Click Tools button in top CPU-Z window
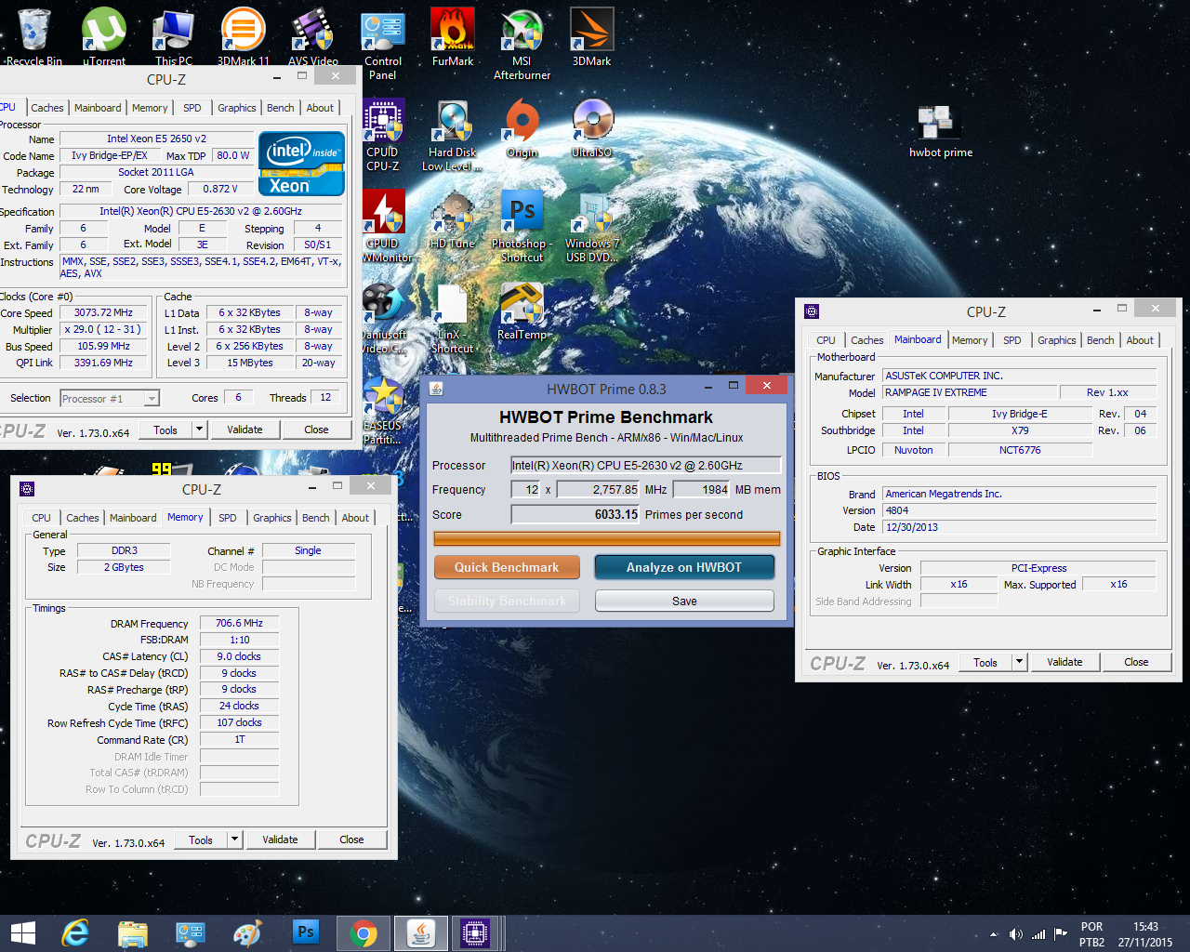This screenshot has width=1190, height=952. coord(165,430)
